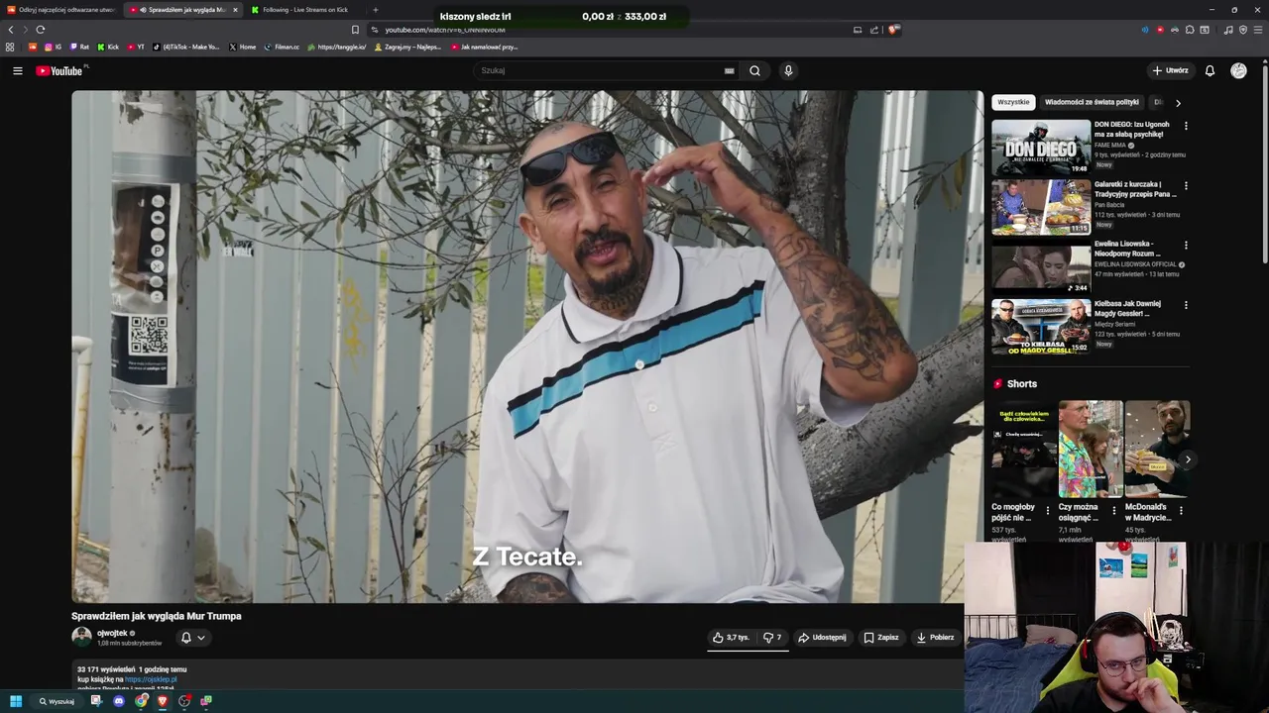Select the Wszystkie filter chip

point(1013,102)
